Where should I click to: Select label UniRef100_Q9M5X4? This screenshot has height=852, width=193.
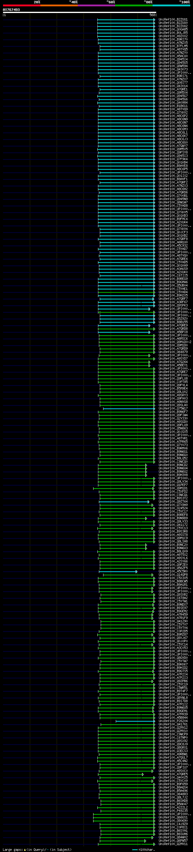pyautogui.click(x=173, y=92)
